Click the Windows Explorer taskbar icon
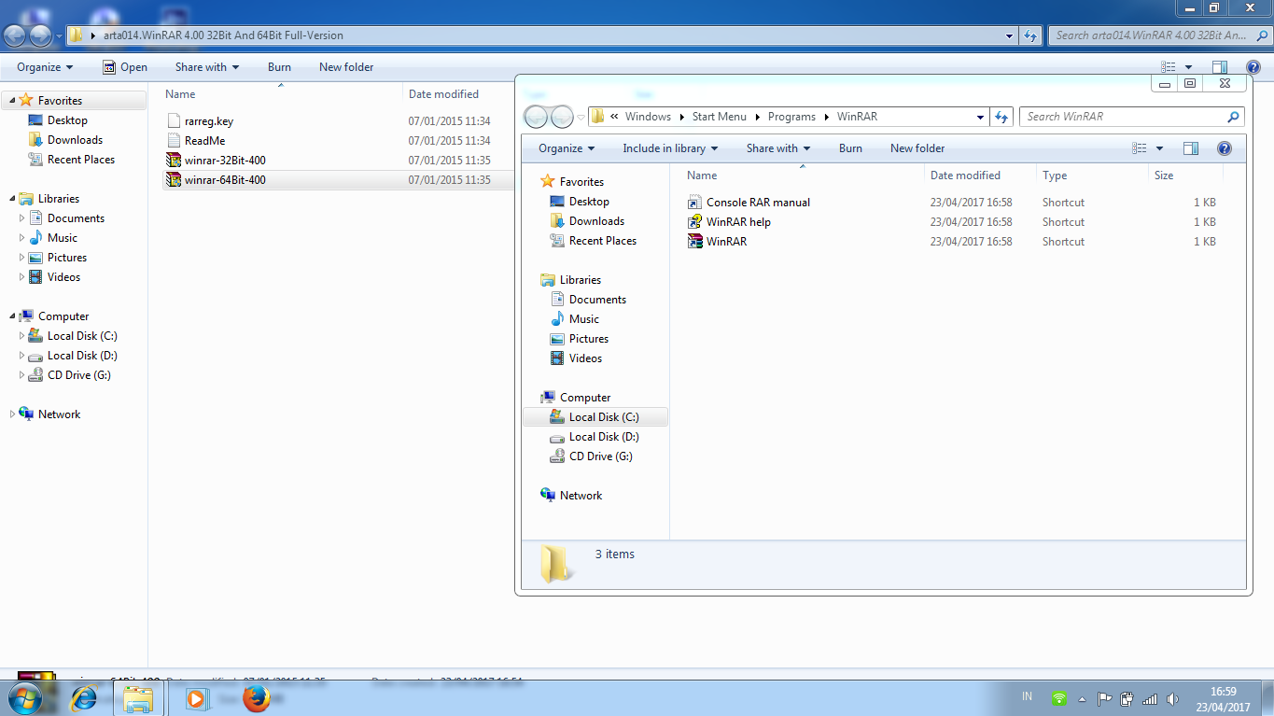The width and height of the screenshot is (1274, 716). [x=138, y=698]
